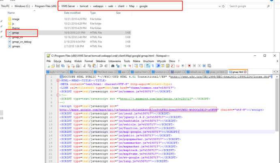The width and height of the screenshot is (280, 163).
Task: Click the Program Files (x86) breadcrumb
Action: [x=45, y=6]
